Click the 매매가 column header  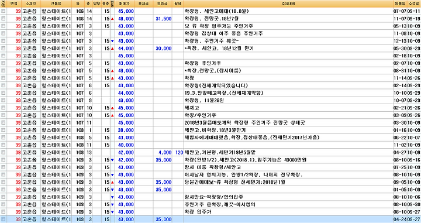point(124,4)
